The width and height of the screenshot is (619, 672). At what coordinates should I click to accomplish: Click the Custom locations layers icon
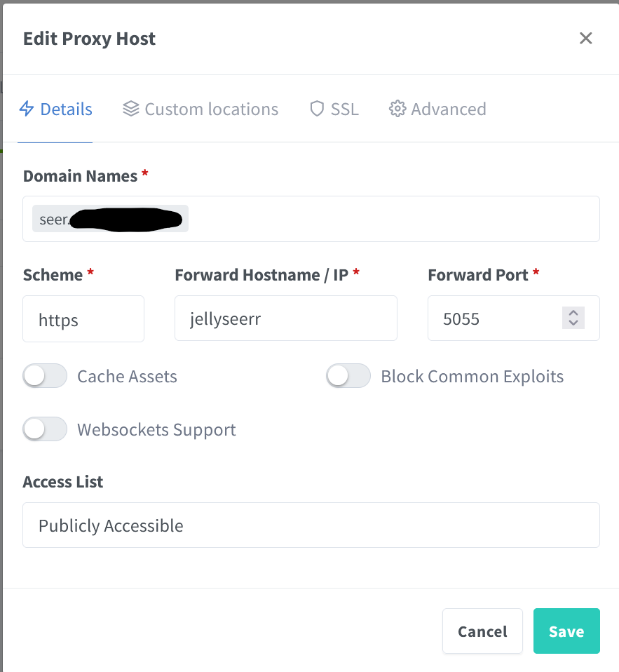(x=131, y=109)
